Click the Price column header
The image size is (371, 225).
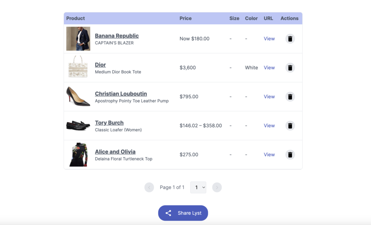coord(185,18)
